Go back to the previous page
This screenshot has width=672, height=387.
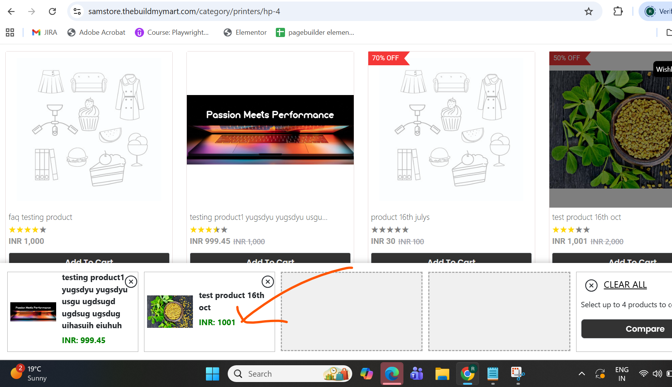(x=11, y=11)
